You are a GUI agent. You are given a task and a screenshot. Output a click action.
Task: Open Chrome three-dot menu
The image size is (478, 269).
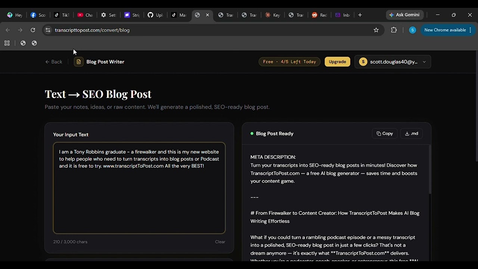(470, 30)
